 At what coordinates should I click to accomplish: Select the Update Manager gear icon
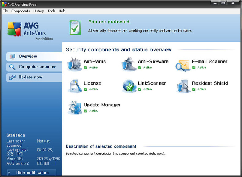point(75,108)
